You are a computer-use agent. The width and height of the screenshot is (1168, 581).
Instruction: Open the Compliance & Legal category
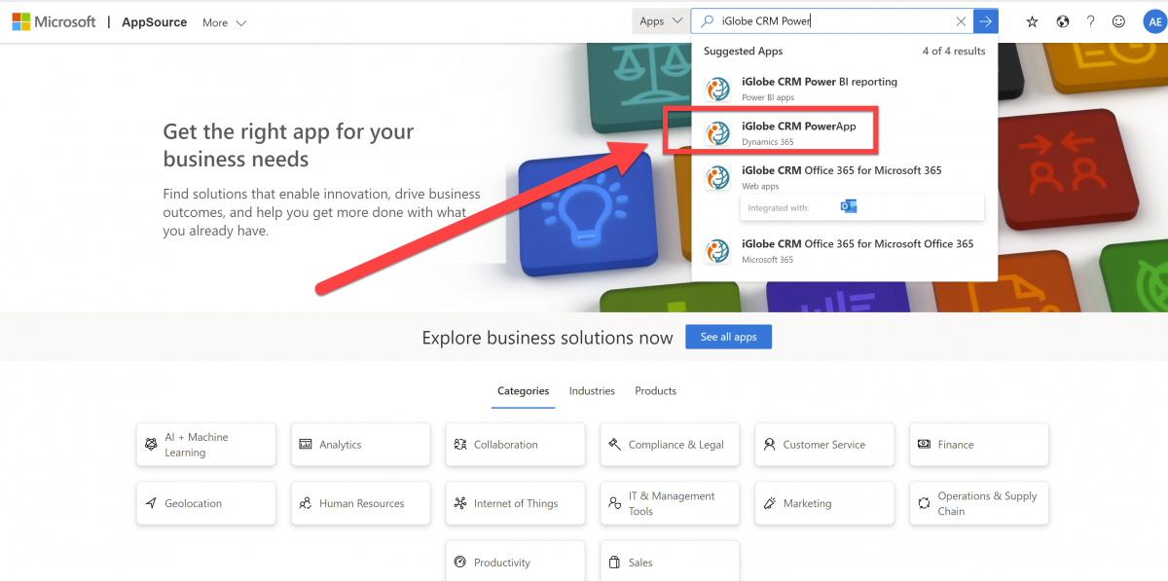[670, 445]
